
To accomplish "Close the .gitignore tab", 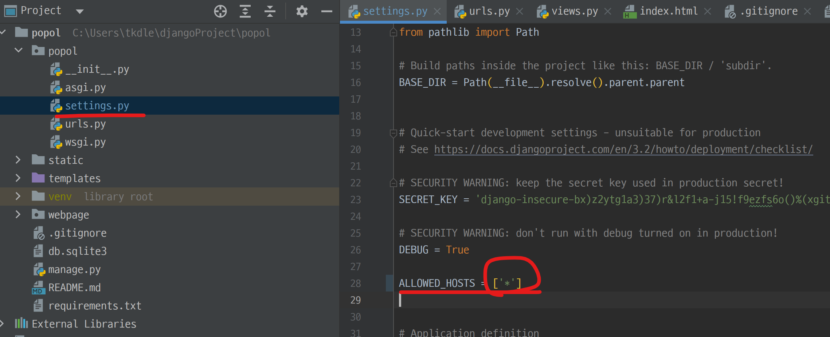I will click(x=807, y=12).
